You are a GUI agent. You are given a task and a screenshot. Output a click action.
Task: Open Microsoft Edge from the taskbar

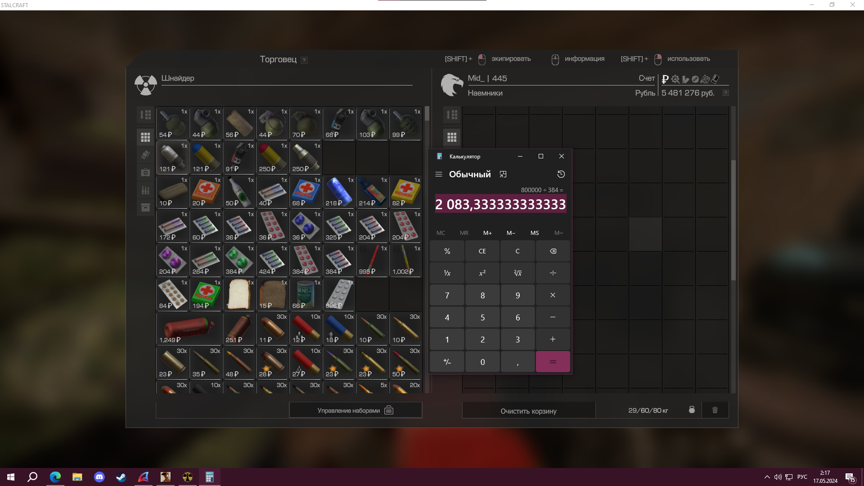pyautogui.click(x=55, y=477)
